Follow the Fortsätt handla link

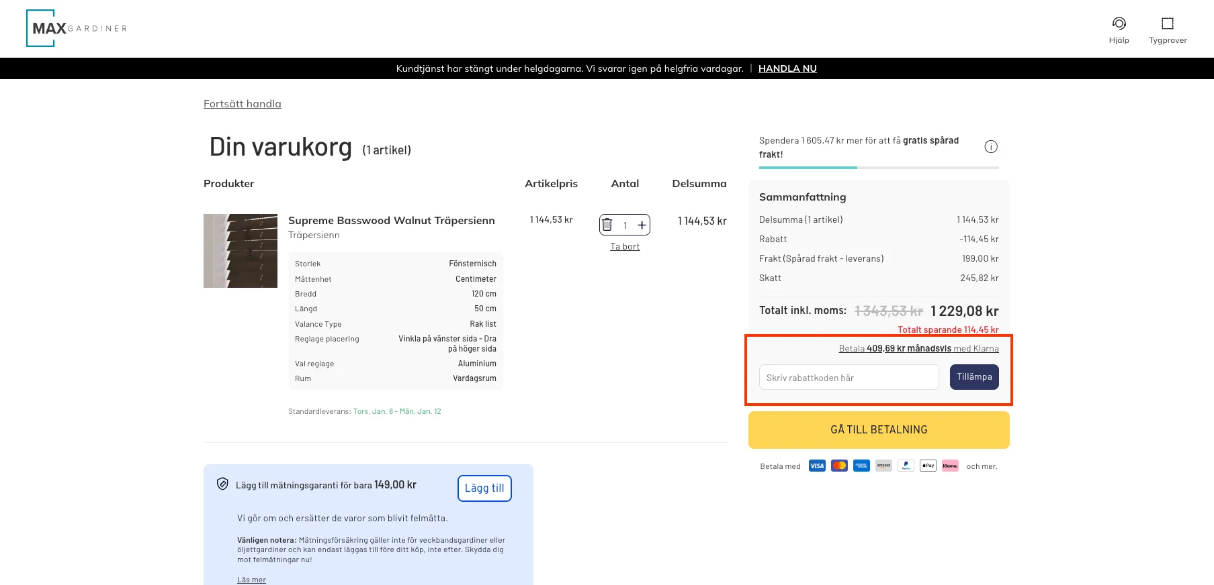tap(243, 104)
